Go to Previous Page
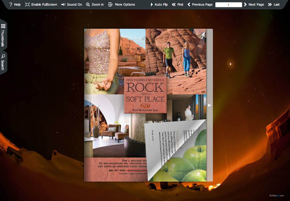The image size is (290, 201). pos(200,4)
